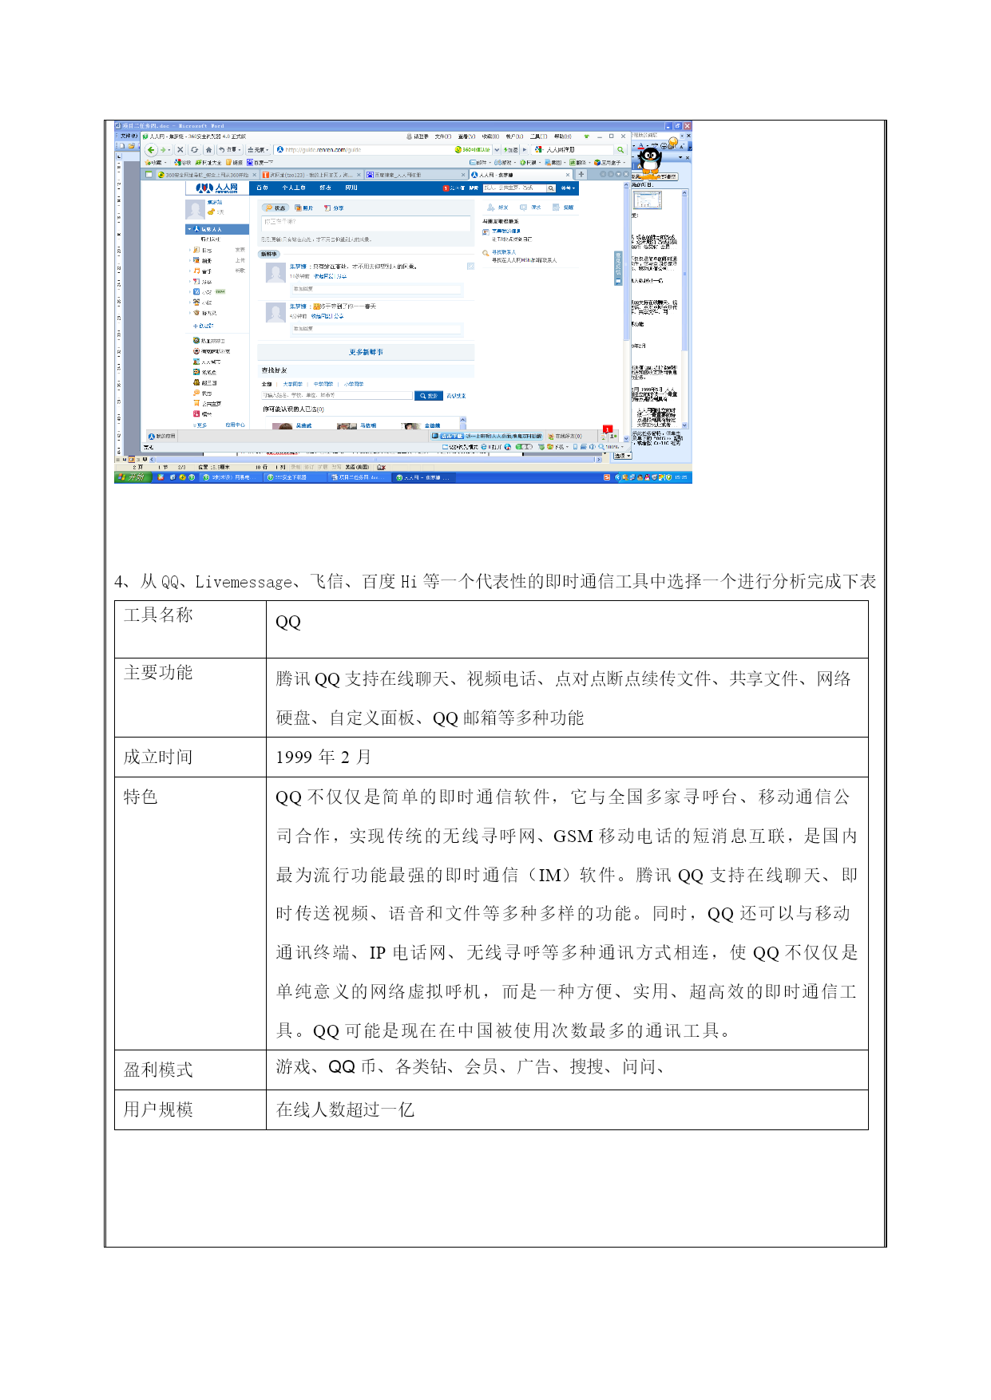Screen dimensions: 991x1400
Task: Click the profile avatar in renren sidebar
Action: tap(194, 209)
